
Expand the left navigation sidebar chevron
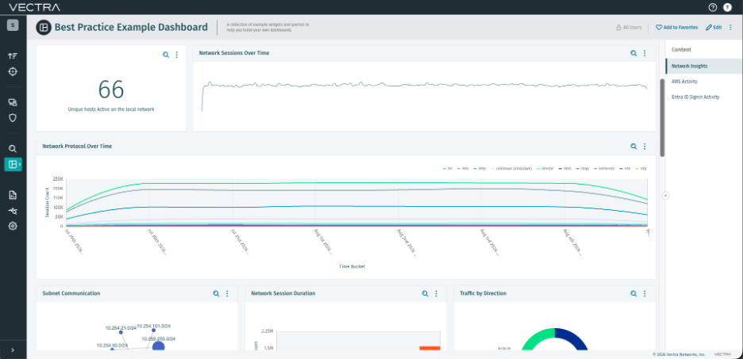click(13, 350)
